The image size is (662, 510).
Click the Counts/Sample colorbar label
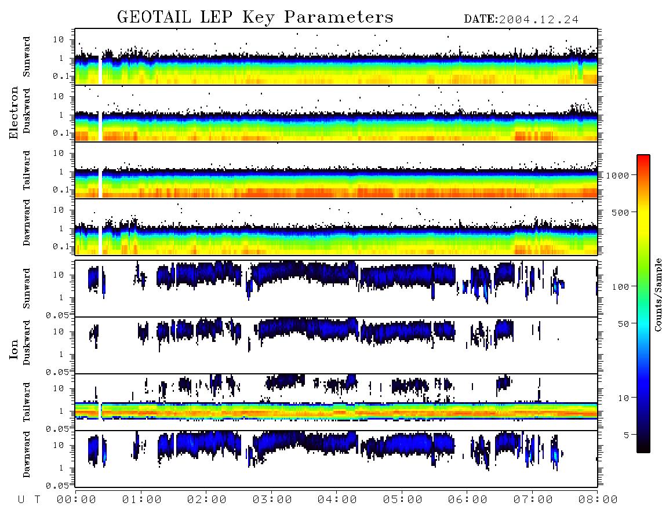coord(658,294)
